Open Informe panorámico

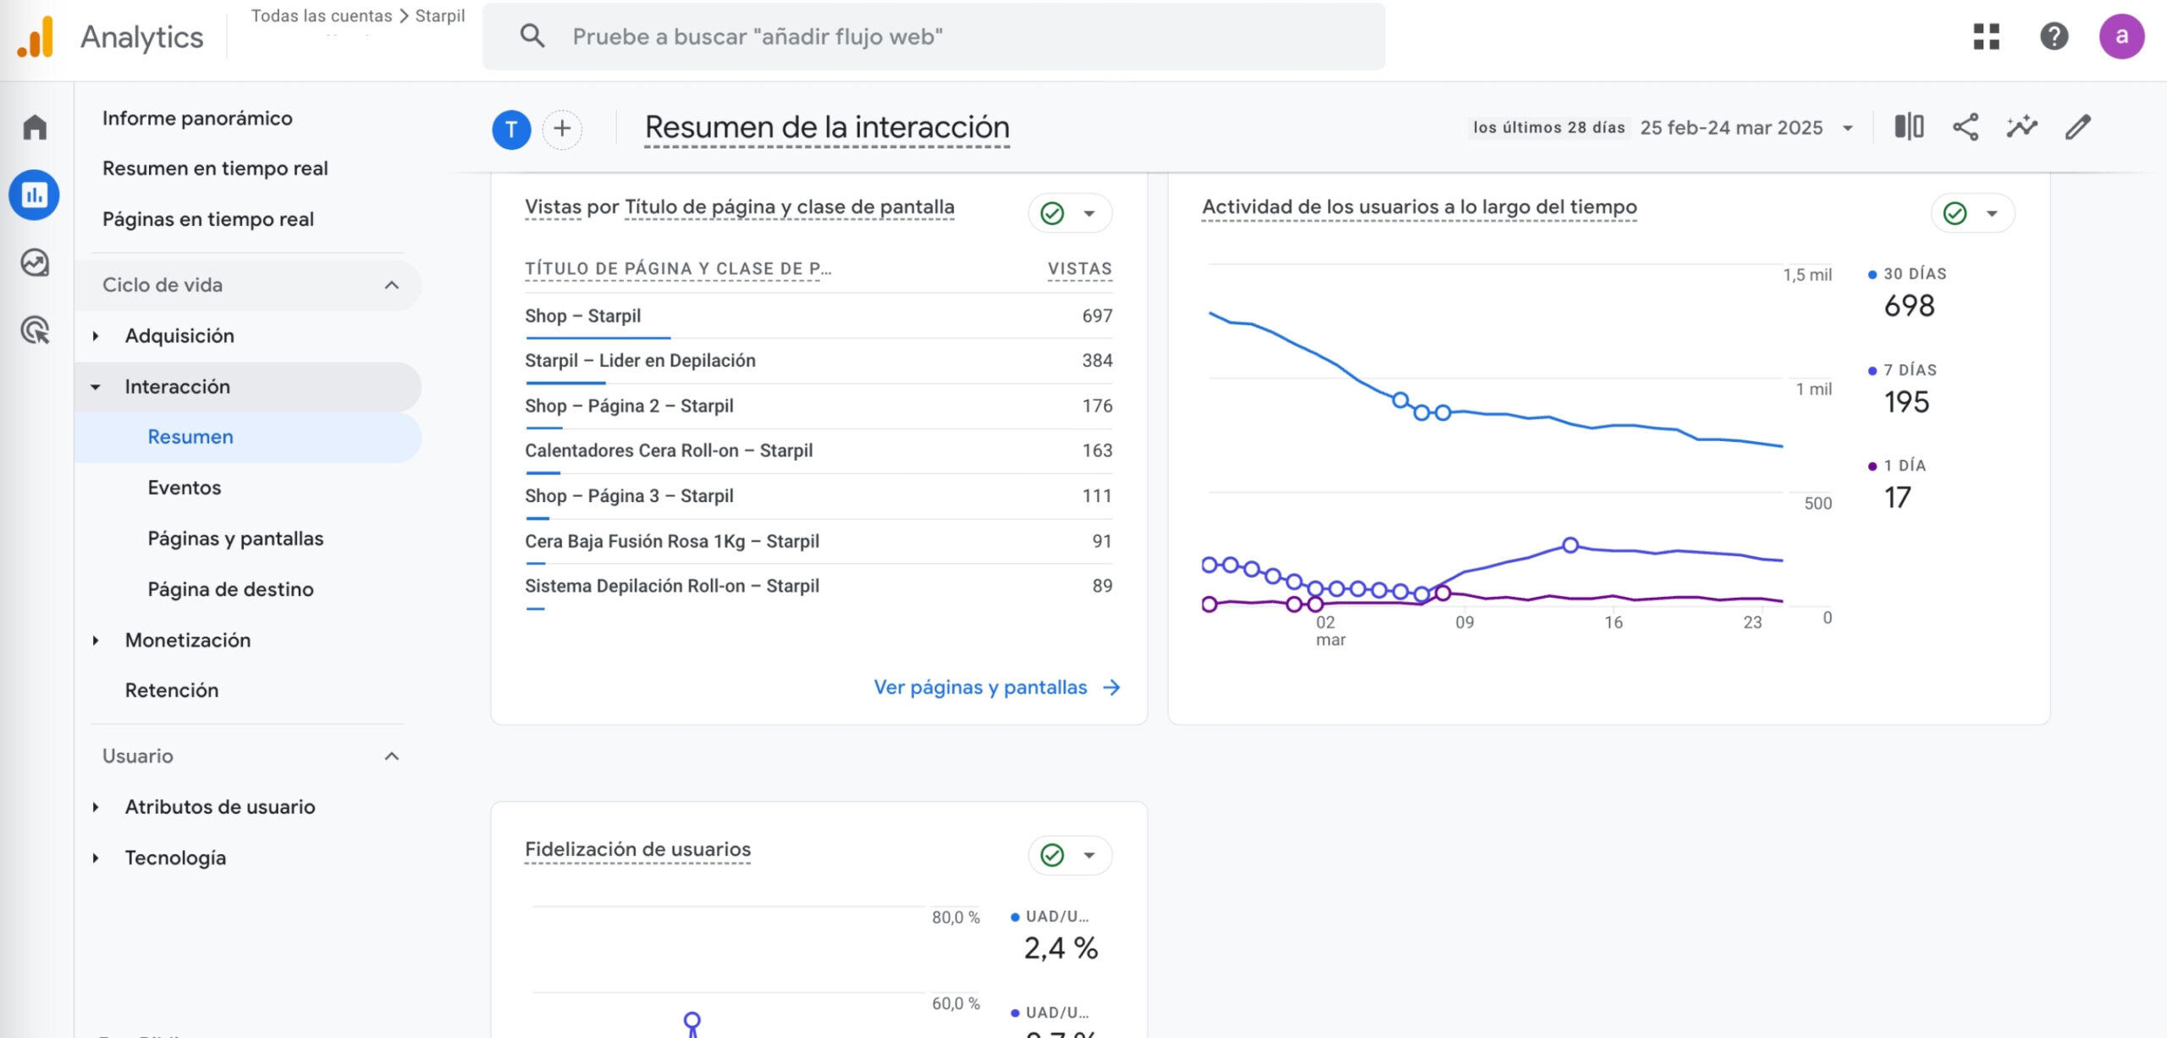(x=197, y=118)
